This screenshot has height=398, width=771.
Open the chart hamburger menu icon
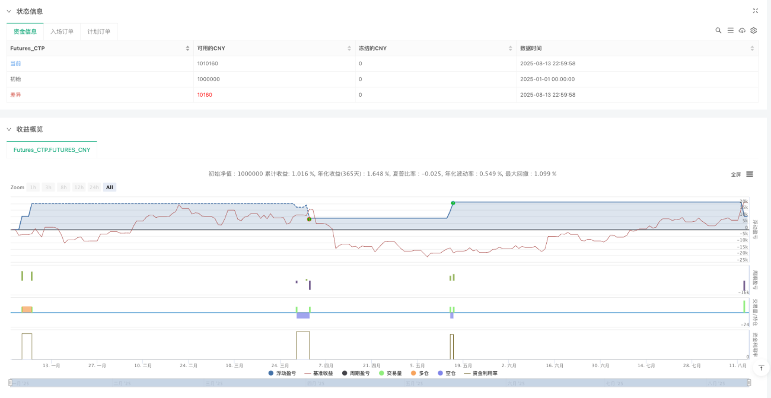click(750, 174)
